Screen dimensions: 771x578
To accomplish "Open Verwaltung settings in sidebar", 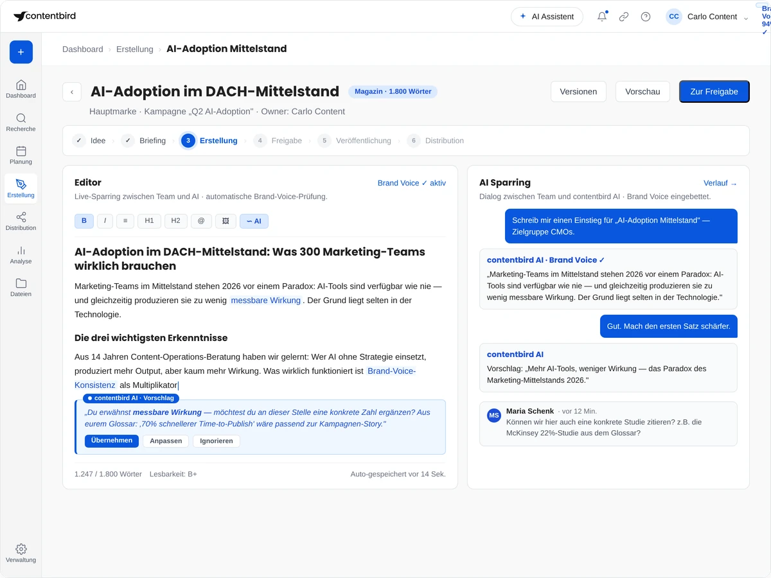I will pyautogui.click(x=21, y=553).
